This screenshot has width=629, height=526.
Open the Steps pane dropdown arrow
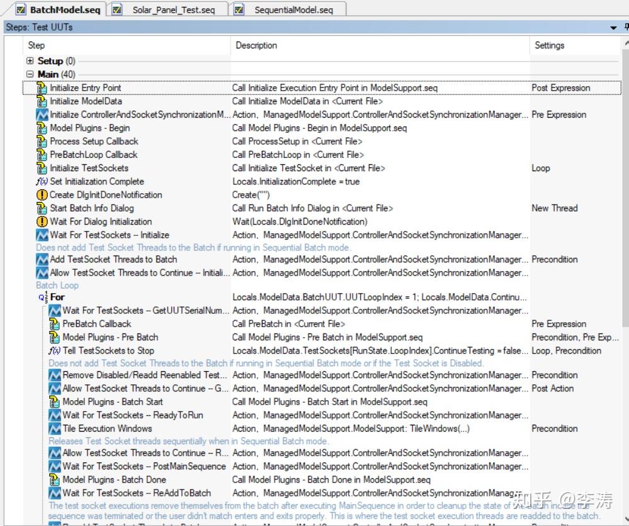click(x=613, y=28)
